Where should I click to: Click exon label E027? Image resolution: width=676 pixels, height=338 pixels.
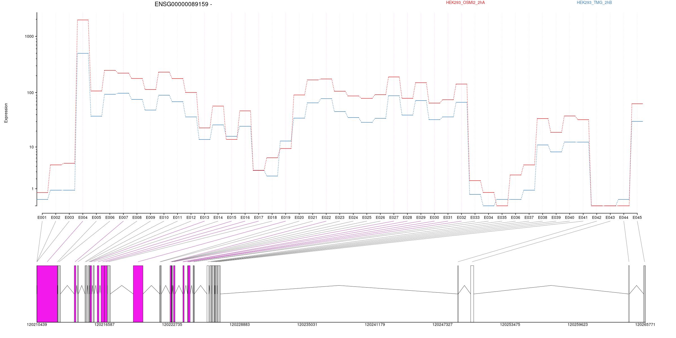394,217
